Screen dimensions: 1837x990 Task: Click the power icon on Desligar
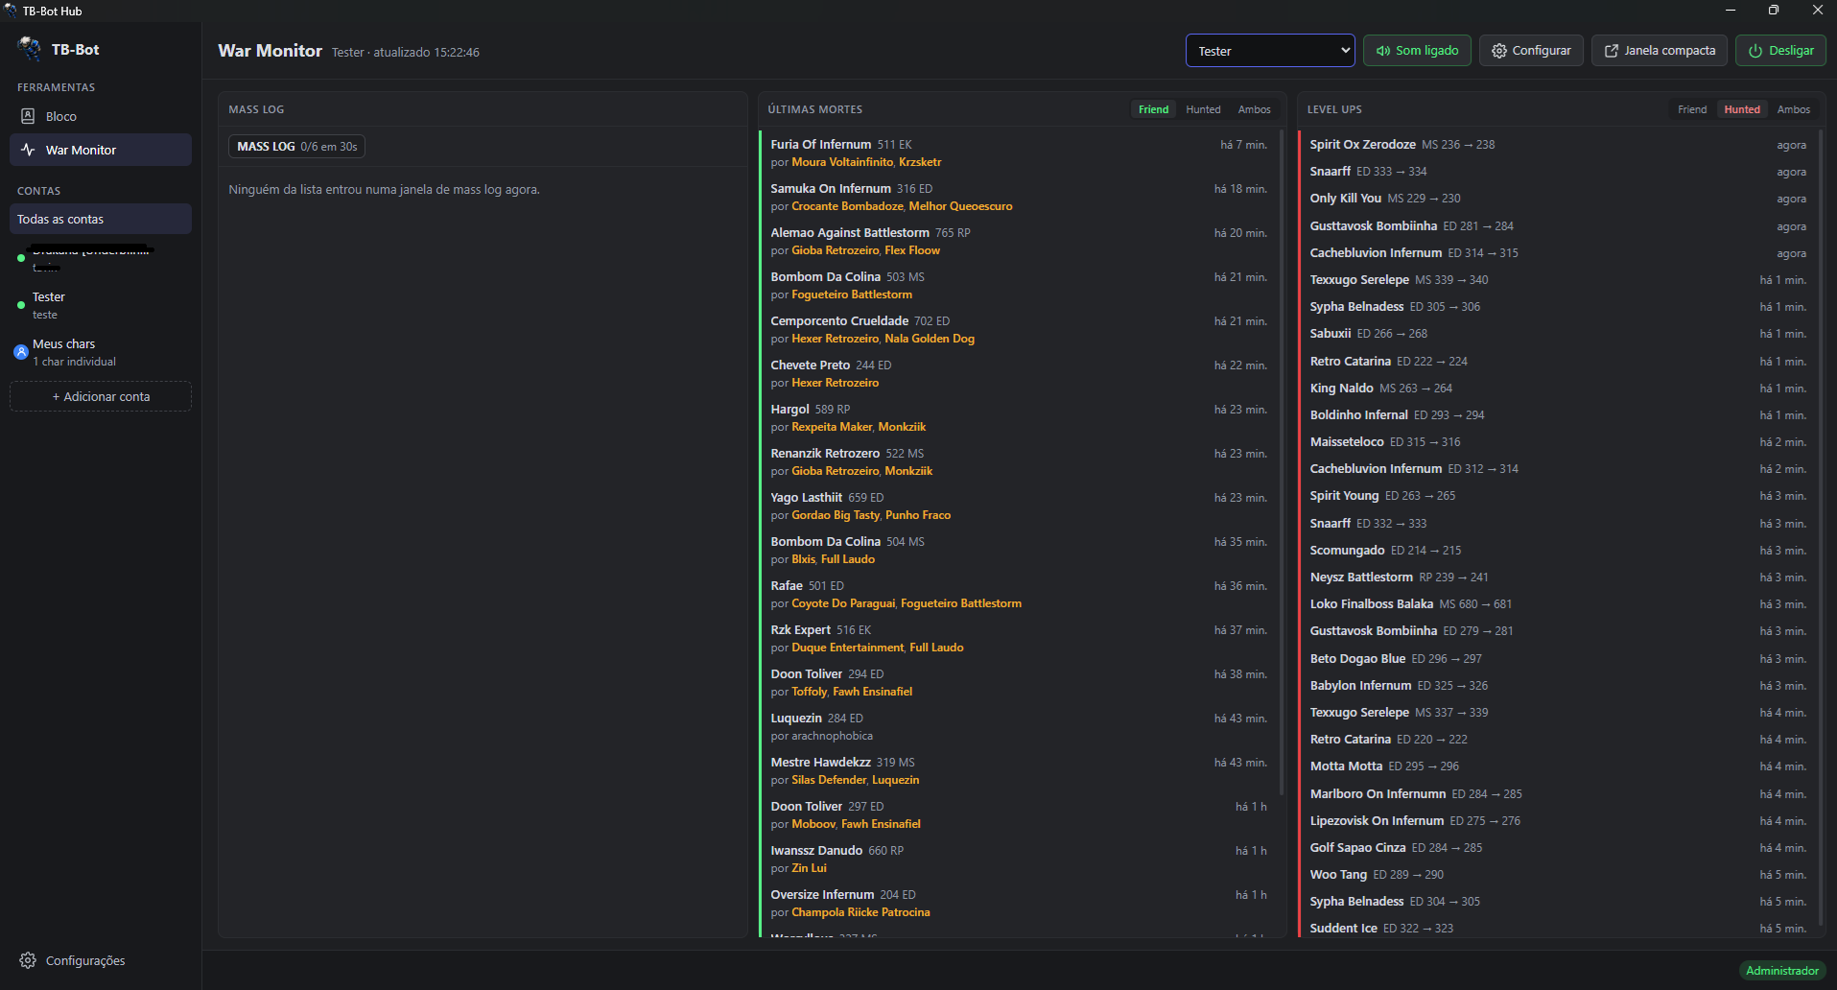[1755, 51]
